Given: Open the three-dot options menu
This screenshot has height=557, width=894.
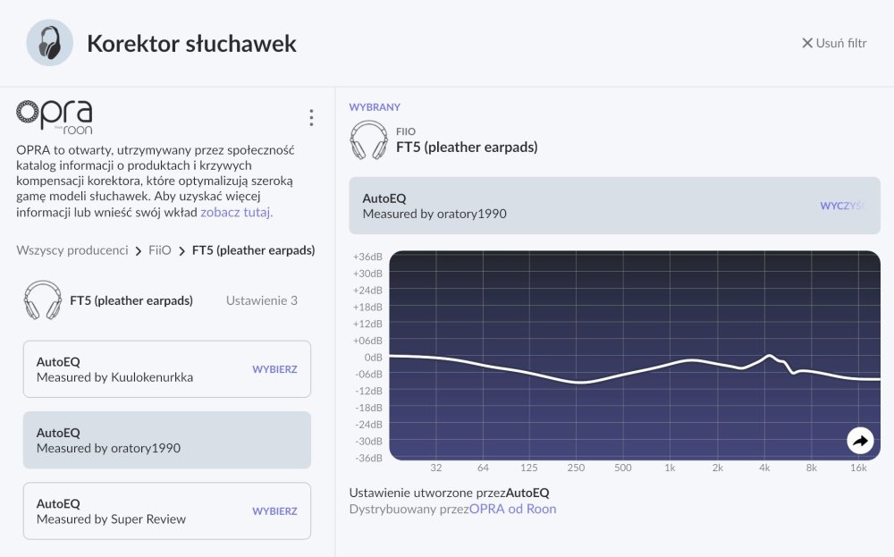Looking at the screenshot, I should 311,118.
